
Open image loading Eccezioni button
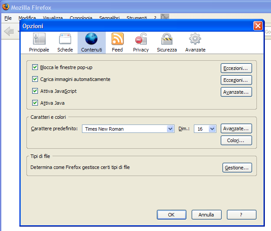[236, 80]
